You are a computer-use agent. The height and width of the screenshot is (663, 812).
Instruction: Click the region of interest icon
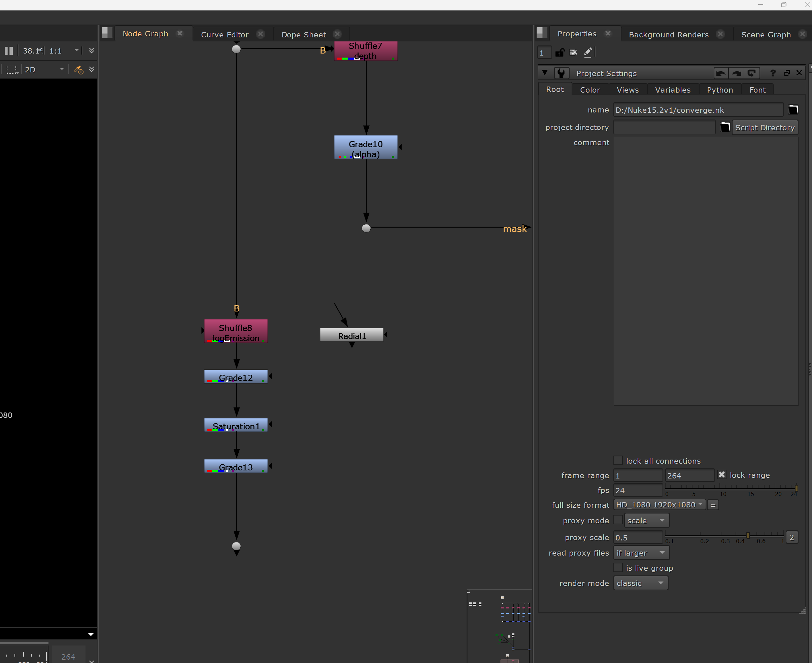tap(12, 70)
